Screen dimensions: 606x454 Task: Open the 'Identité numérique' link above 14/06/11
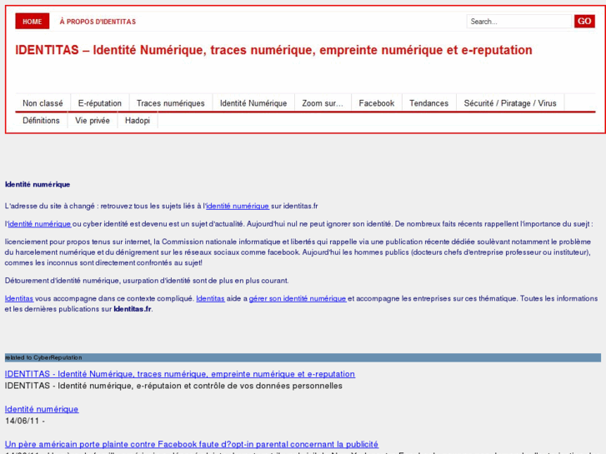42,409
